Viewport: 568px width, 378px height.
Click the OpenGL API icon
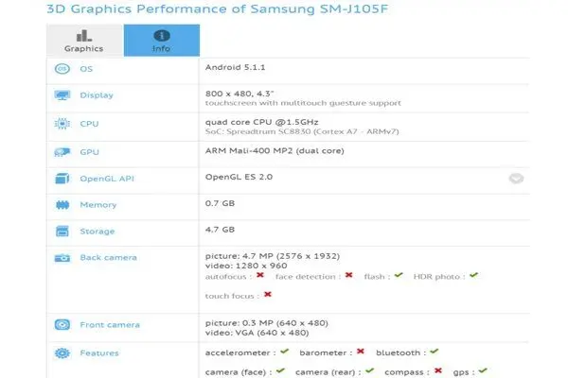62,179
